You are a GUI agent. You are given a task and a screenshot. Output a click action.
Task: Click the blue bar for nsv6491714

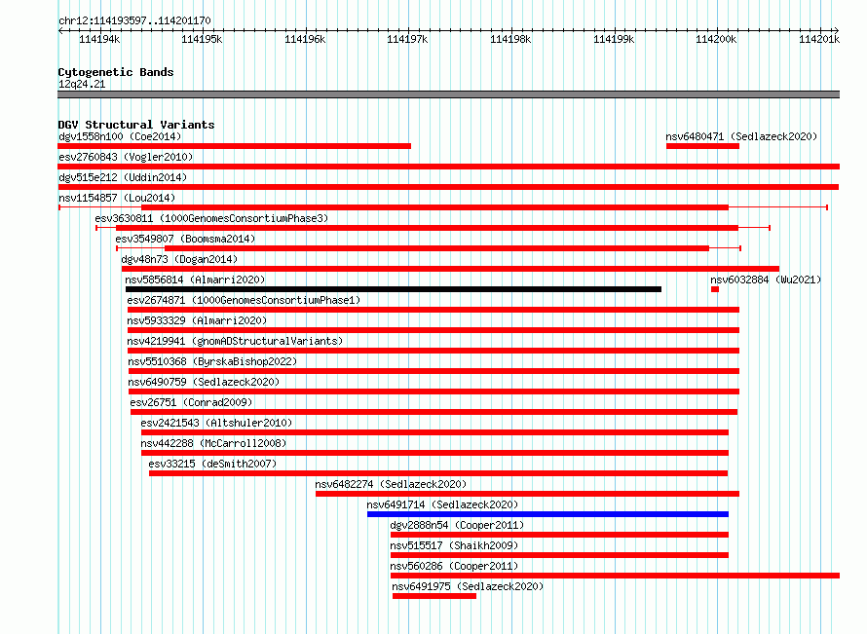tap(547, 514)
